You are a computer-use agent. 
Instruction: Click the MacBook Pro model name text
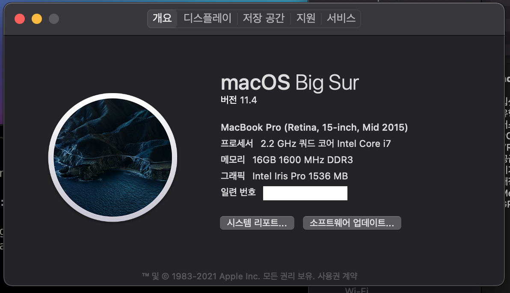tap(314, 127)
